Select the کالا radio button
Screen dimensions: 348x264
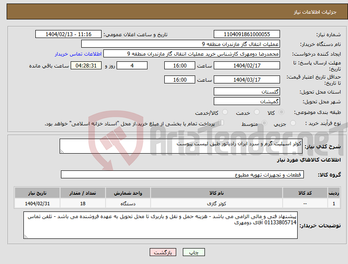tap(281, 112)
